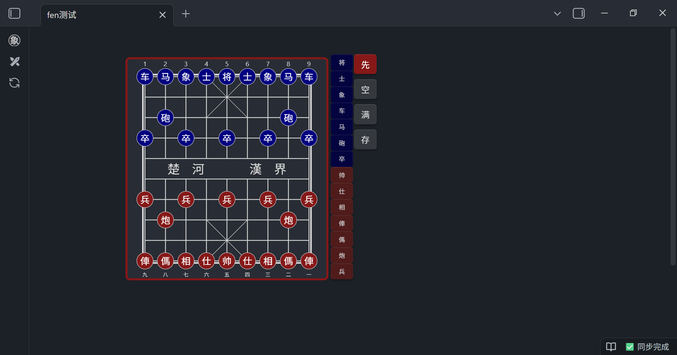Image resolution: width=677 pixels, height=355 pixels.
Task: Select red 相 in piece palette
Action: [342, 207]
